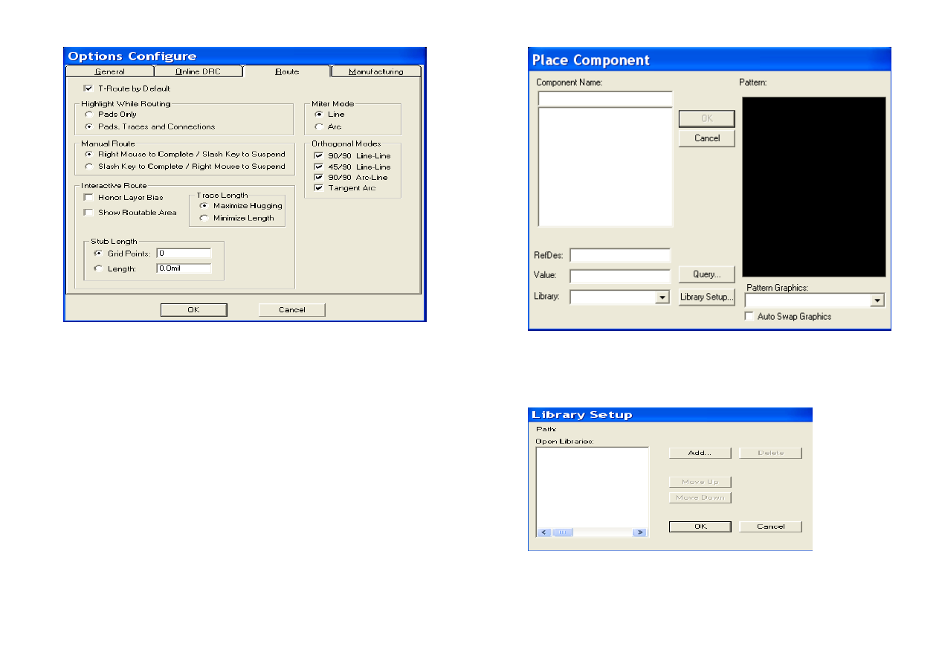This screenshot has width=939, height=664.
Task: Click Move Up in Library Setup
Action: pos(700,482)
